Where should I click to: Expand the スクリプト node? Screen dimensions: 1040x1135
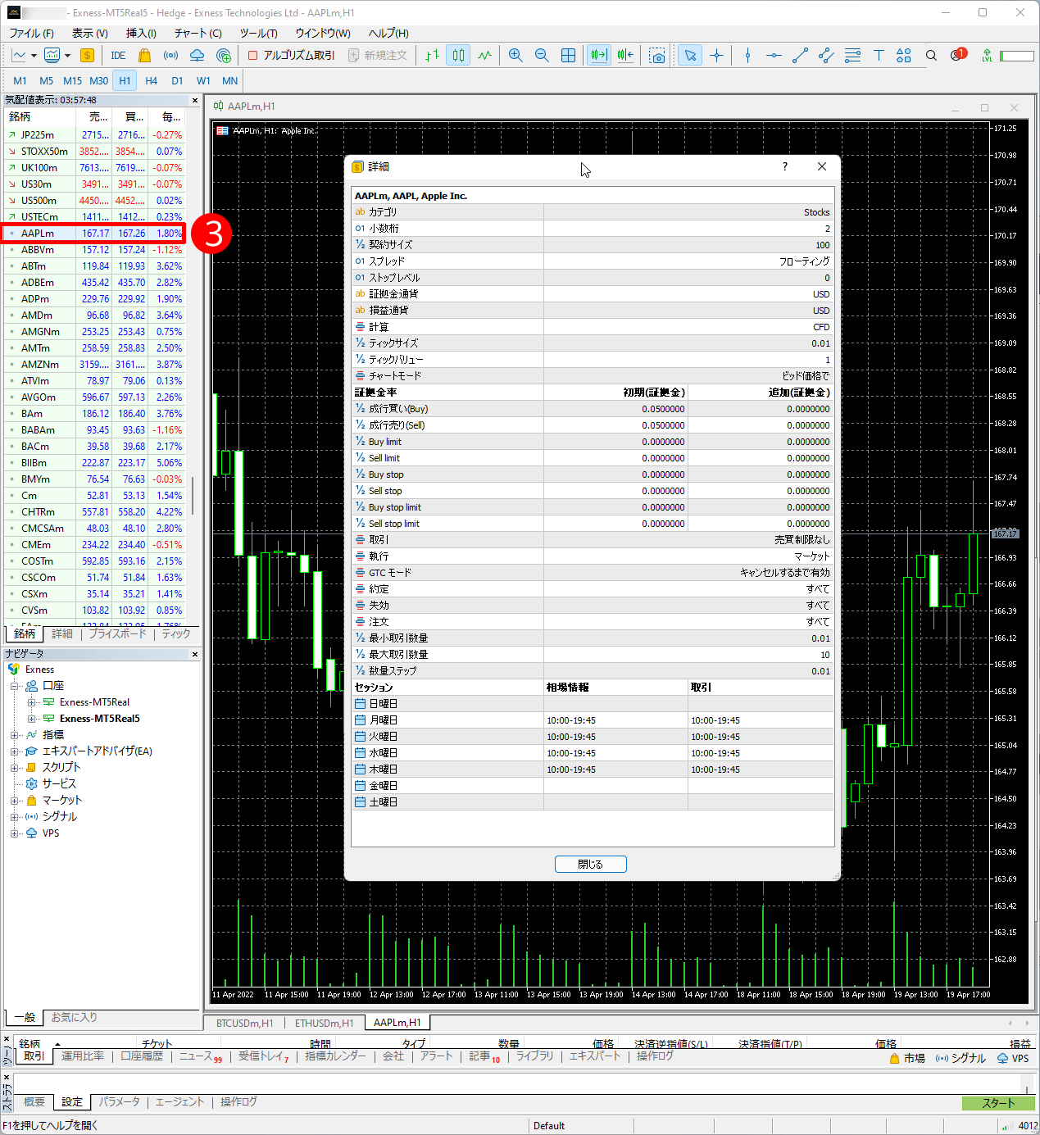(15, 768)
